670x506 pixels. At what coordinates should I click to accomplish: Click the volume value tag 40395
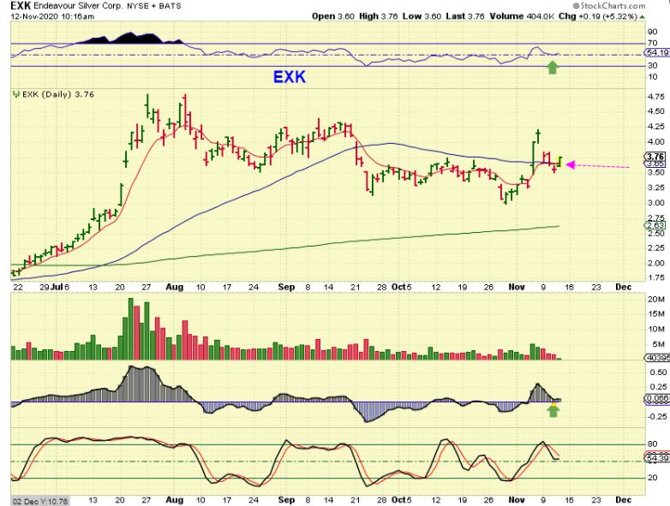[x=658, y=357]
